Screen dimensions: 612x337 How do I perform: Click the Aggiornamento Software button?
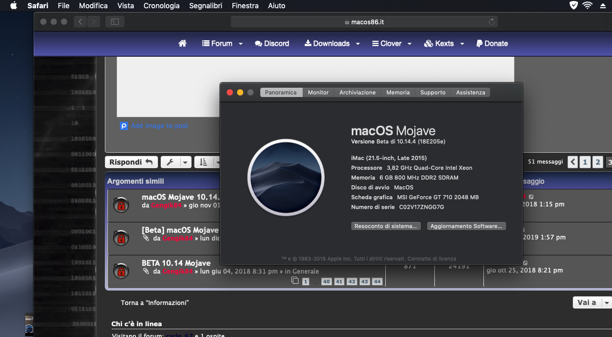[466, 226]
